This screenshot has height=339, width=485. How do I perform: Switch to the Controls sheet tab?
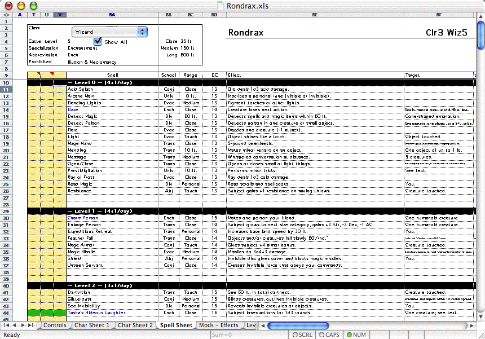click(x=55, y=325)
